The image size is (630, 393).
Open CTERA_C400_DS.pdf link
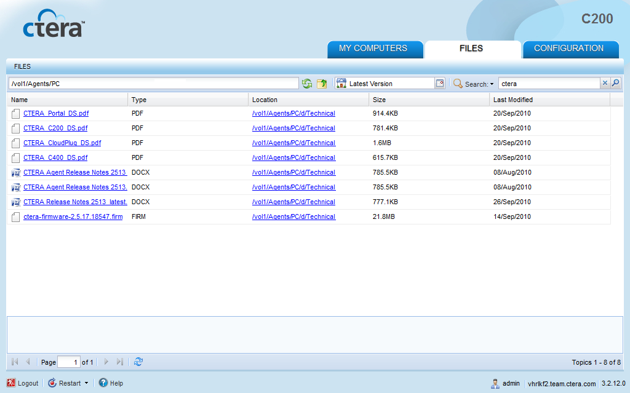tap(55, 157)
